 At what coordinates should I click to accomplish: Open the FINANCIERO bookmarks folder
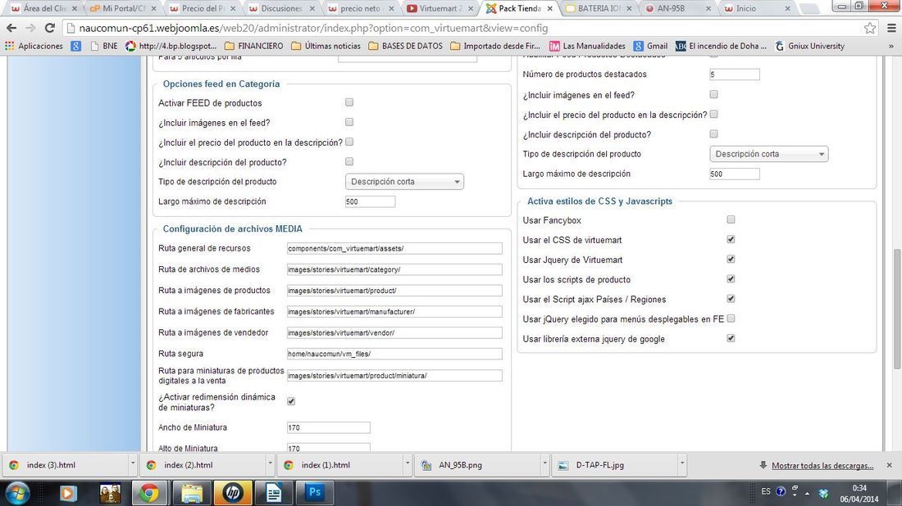pyautogui.click(x=254, y=46)
